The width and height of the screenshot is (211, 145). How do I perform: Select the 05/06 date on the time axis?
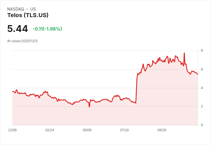pyautogui.click(x=87, y=130)
